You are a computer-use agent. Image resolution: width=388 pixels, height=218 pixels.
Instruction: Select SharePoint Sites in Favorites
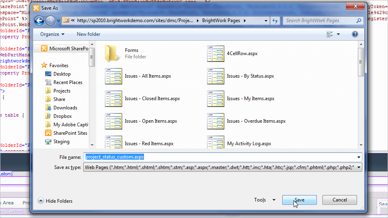[x=66, y=133]
